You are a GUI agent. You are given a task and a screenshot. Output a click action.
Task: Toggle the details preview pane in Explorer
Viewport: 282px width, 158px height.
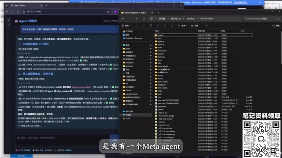(276, 25)
